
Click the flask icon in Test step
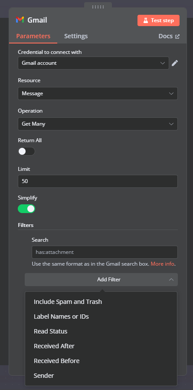coord(146,20)
